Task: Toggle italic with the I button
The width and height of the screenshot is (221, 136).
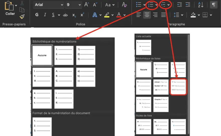Action: coord(45,15)
